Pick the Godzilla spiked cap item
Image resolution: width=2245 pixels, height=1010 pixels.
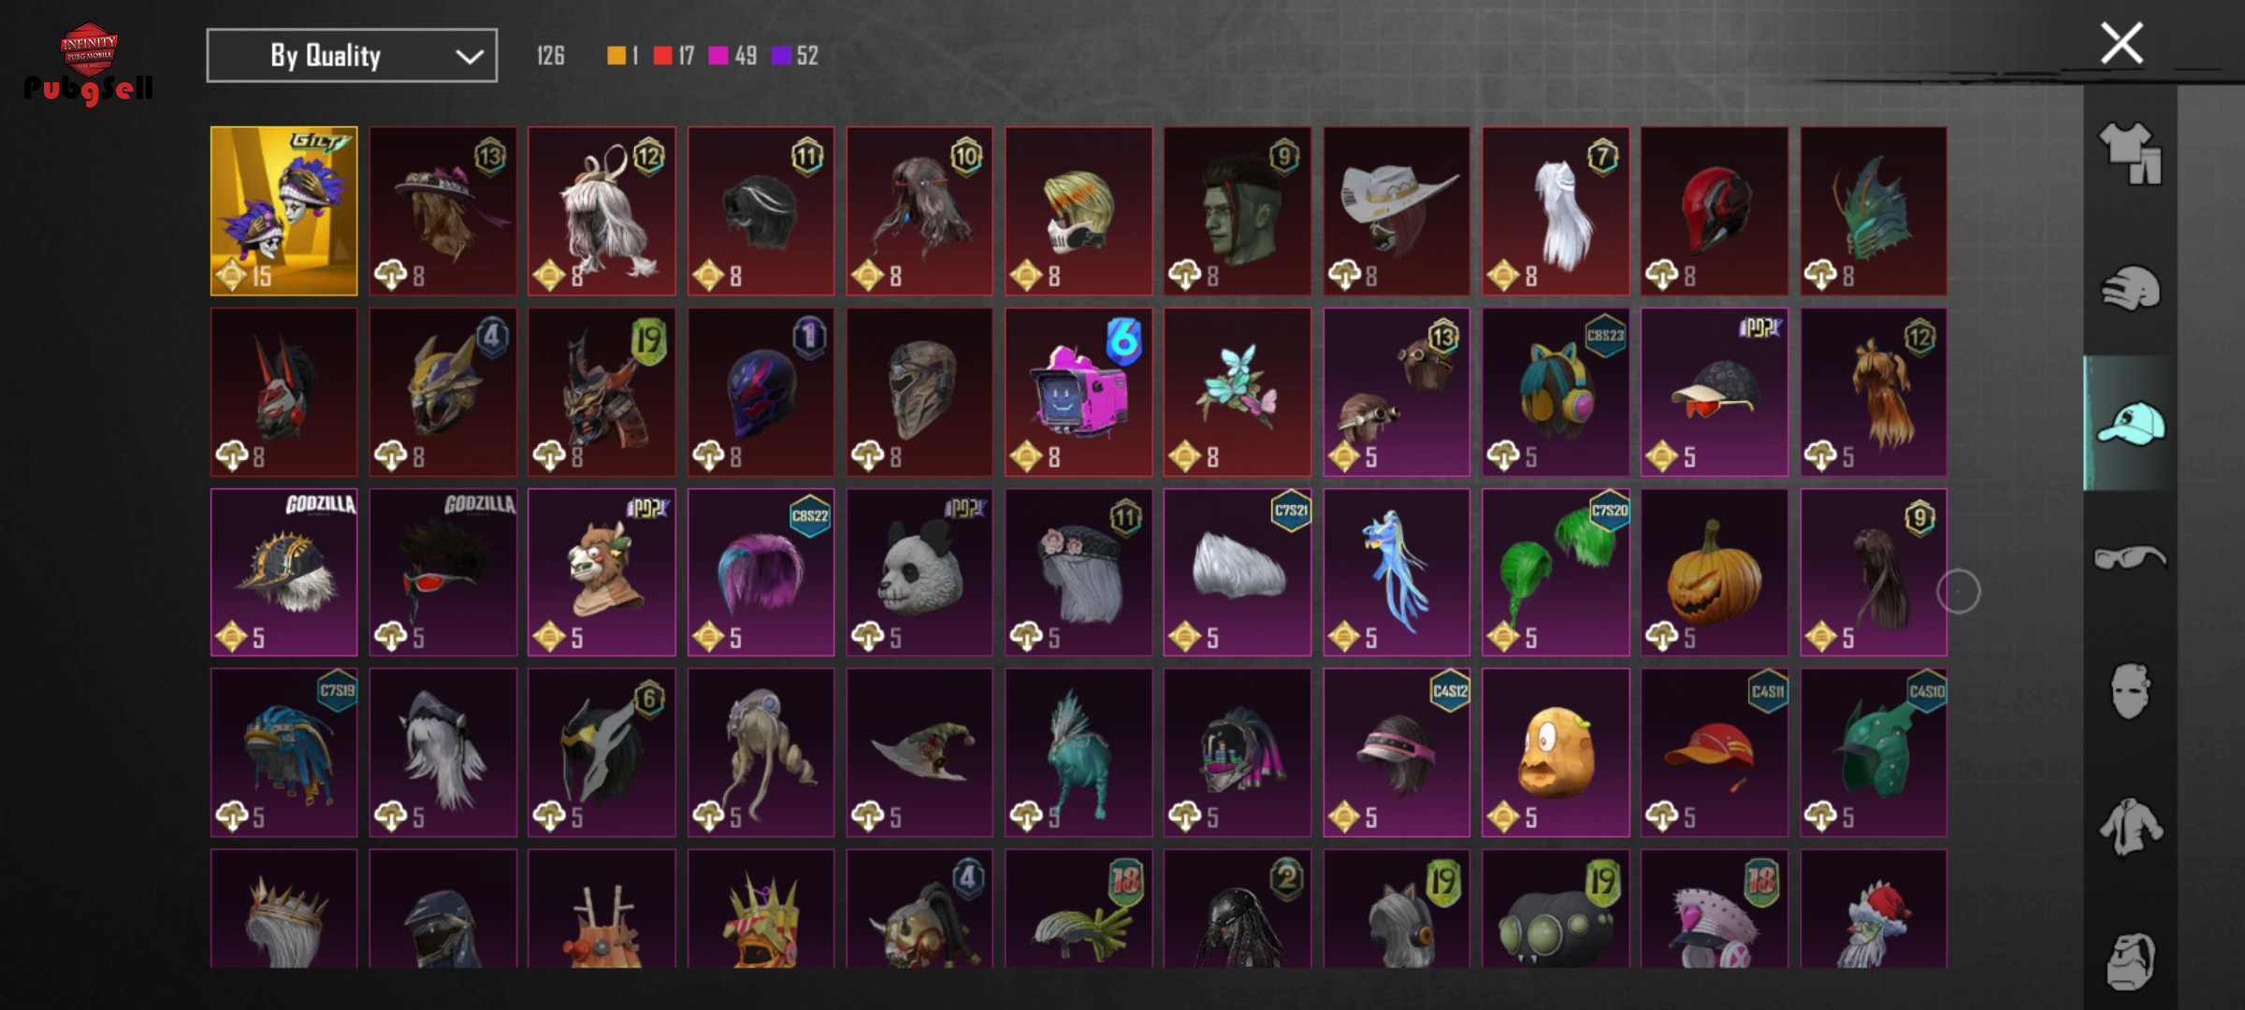pos(283,572)
